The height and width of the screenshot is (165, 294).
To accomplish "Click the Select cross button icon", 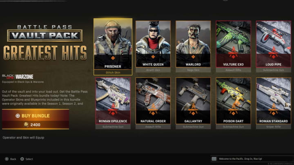I will 22,159.
